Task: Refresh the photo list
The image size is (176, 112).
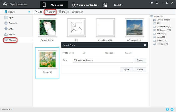Action: (x=73, y=12)
